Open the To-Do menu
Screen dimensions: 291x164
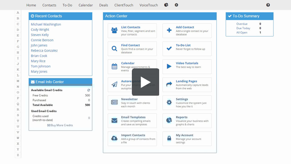click(67, 5)
